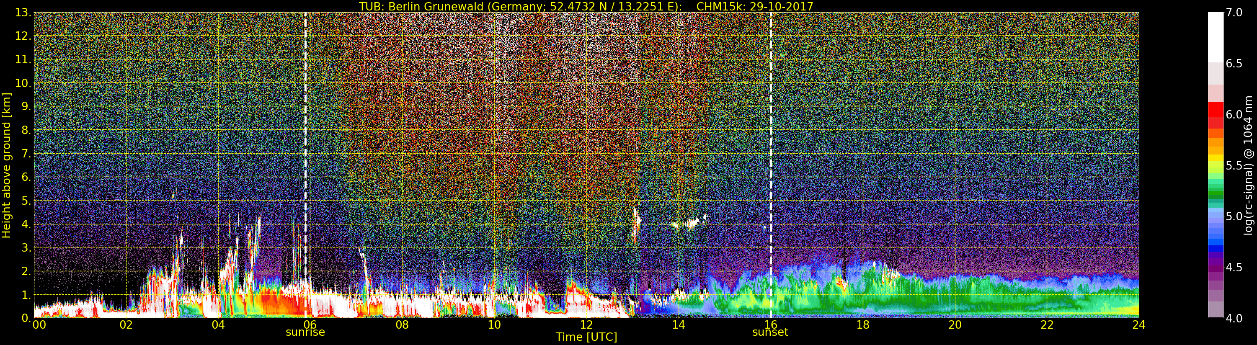Click the dashed sunrise marker line
This screenshot has width=1257, height=345.
click(x=305, y=165)
